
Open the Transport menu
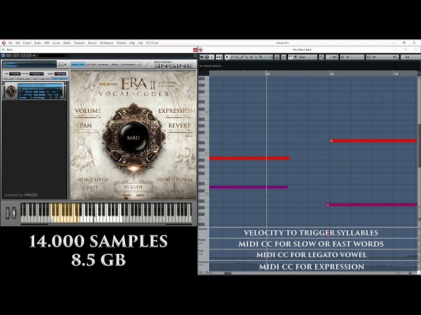click(79, 43)
